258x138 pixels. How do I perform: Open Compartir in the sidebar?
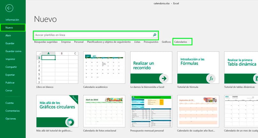pos(11,67)
